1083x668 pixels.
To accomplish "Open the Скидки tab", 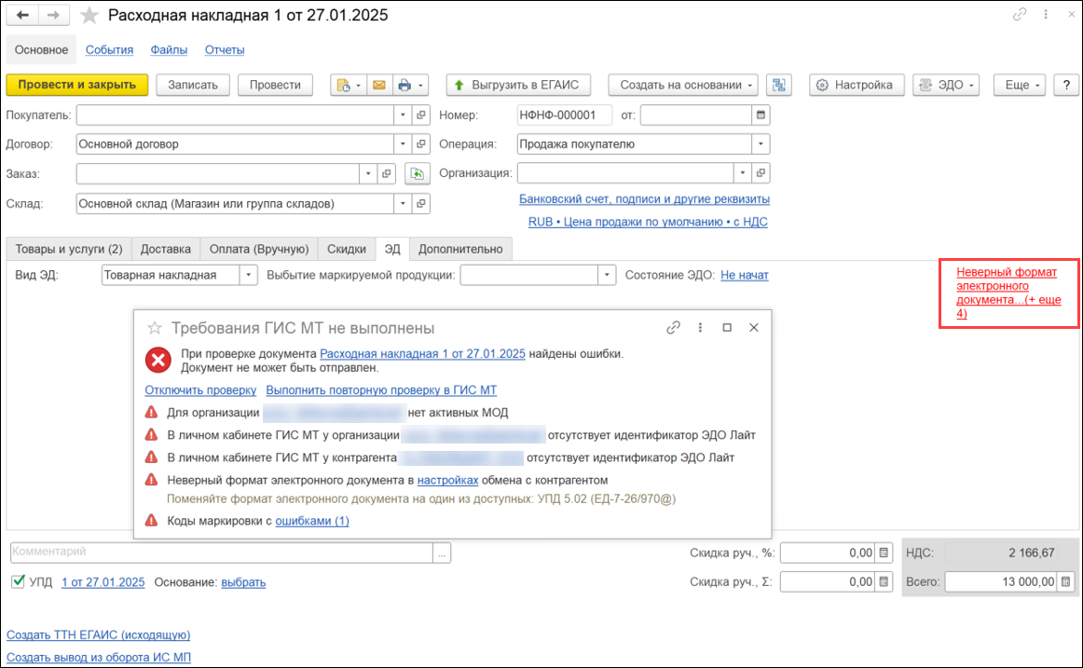I will [x=347, y=249].
